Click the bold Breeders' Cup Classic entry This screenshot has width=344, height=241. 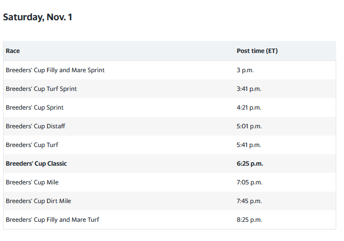36,164
